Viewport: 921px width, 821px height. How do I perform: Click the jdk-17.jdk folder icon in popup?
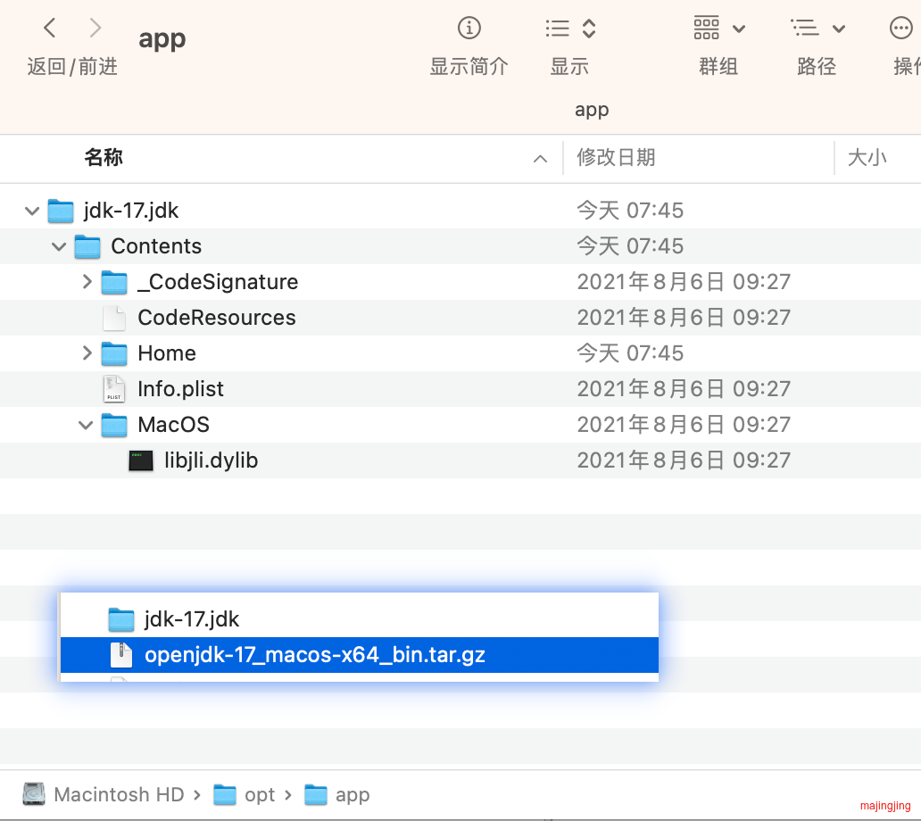(121, 619)
